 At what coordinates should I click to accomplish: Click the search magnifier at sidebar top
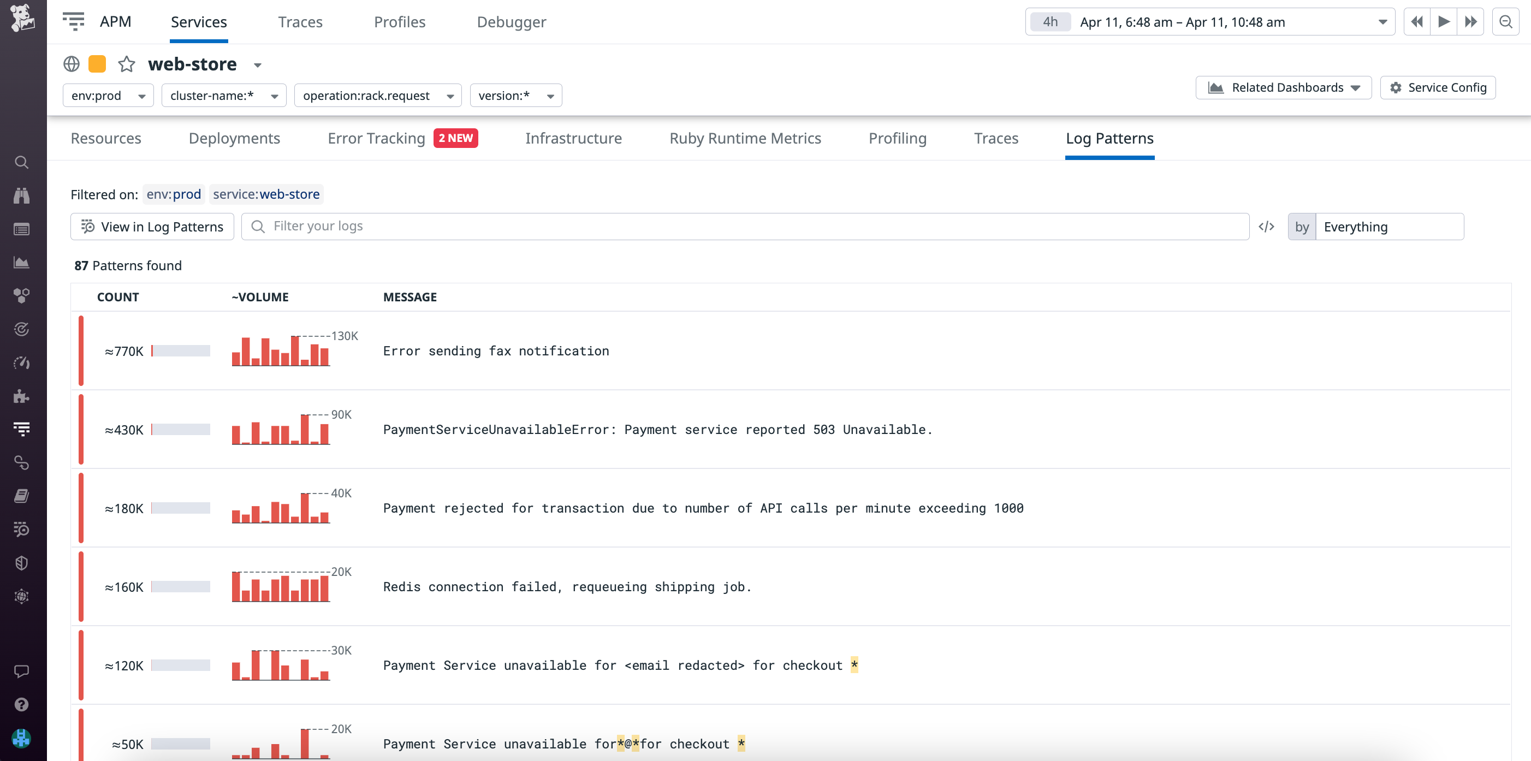pos(21,162)
